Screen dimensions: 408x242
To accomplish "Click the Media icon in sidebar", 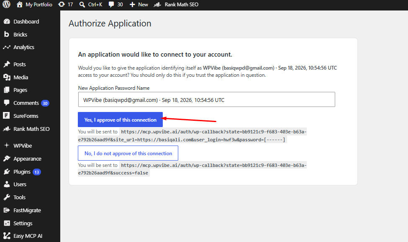I will click(7, 77).
